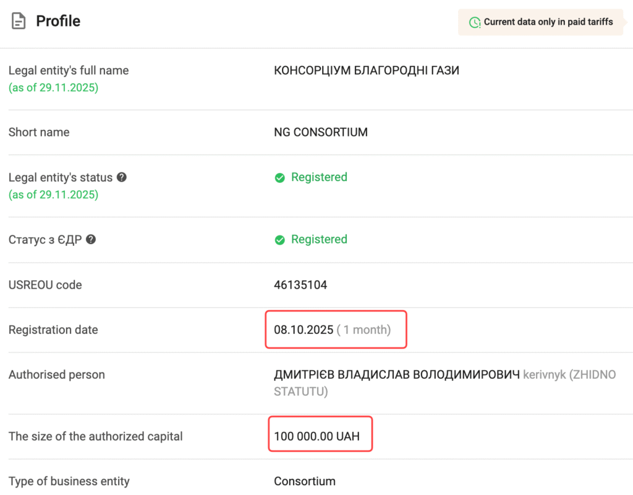Viewport: 633px width, 495px height.
Task: Click 'as of 29.11.2025' under full name
Action: (53, 88)
